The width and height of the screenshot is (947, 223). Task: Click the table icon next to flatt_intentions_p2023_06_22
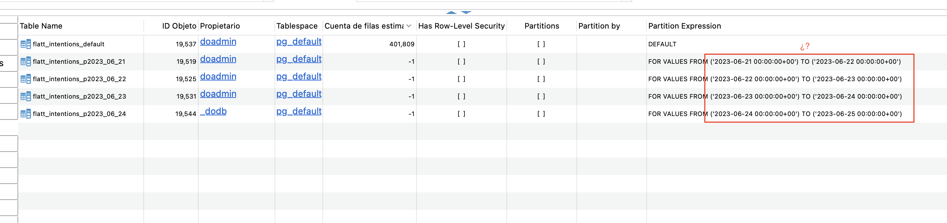26,79
